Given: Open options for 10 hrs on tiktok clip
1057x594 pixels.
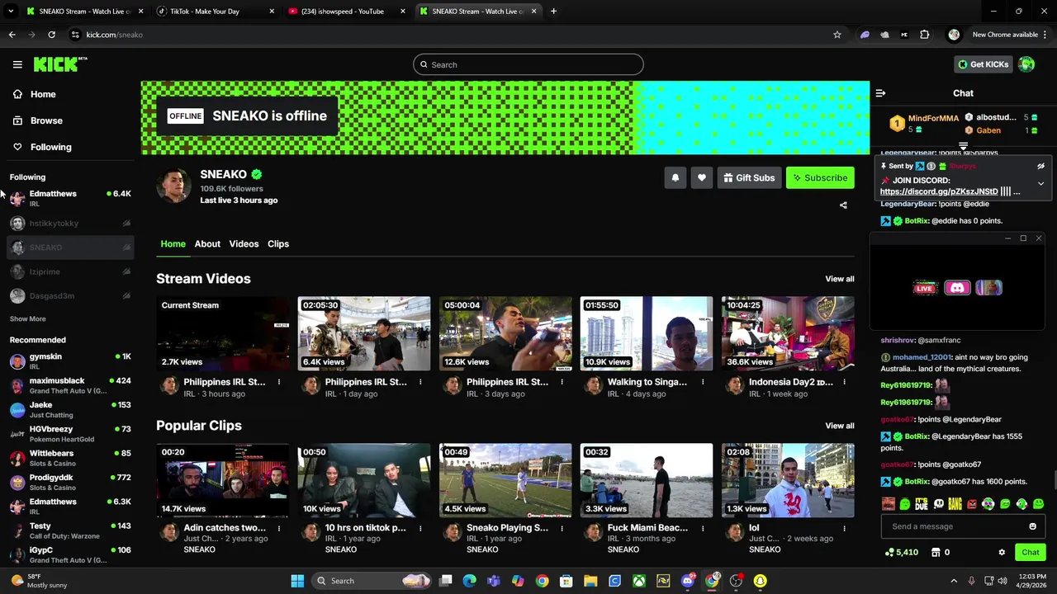Looking at the screenshot, I should pyautogui.click(x=420, y=528).
